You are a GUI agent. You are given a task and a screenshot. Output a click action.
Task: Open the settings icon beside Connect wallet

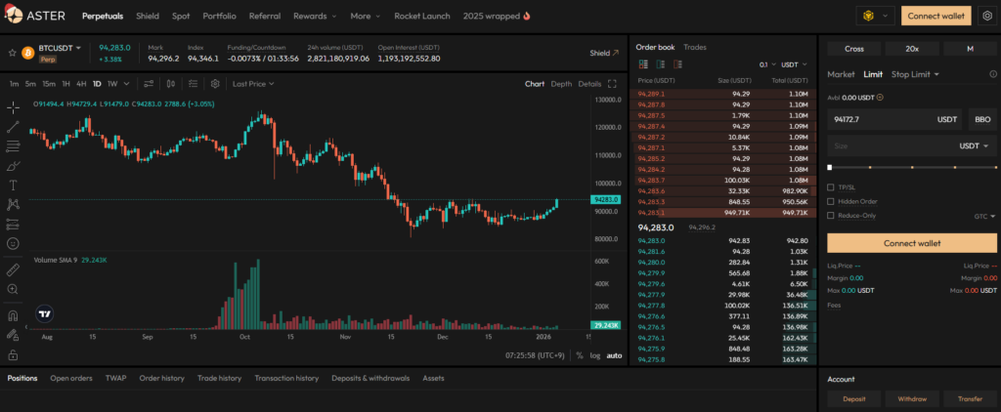click(986, 16)
